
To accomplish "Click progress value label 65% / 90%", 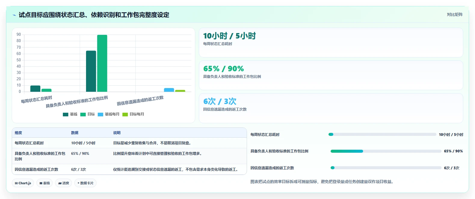I will [x=453, y=151].
